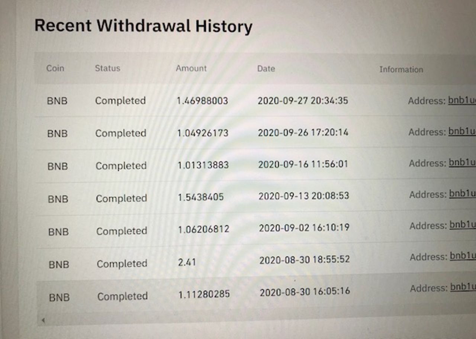
Task: Select the Date column header
Action: coord(266,69)
